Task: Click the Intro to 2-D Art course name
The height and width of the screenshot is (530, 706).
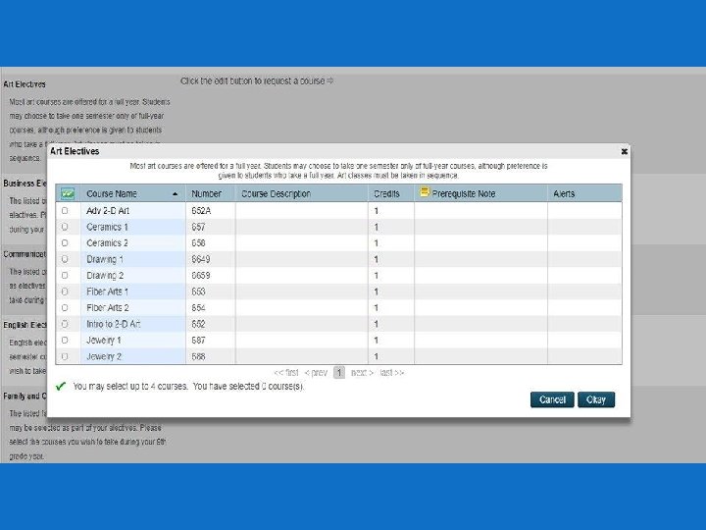Action: pos(114,324)
